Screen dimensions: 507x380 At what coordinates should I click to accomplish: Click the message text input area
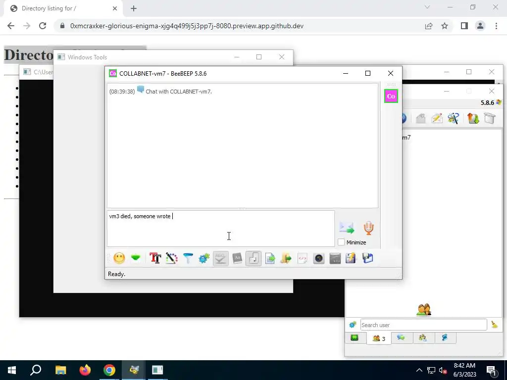point(221,229)
